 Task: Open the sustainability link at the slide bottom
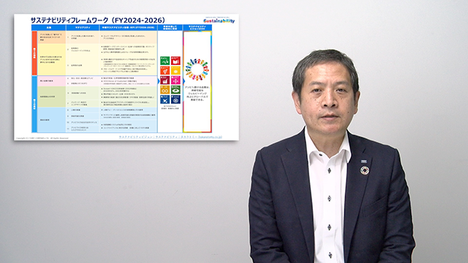pos(170,137)
